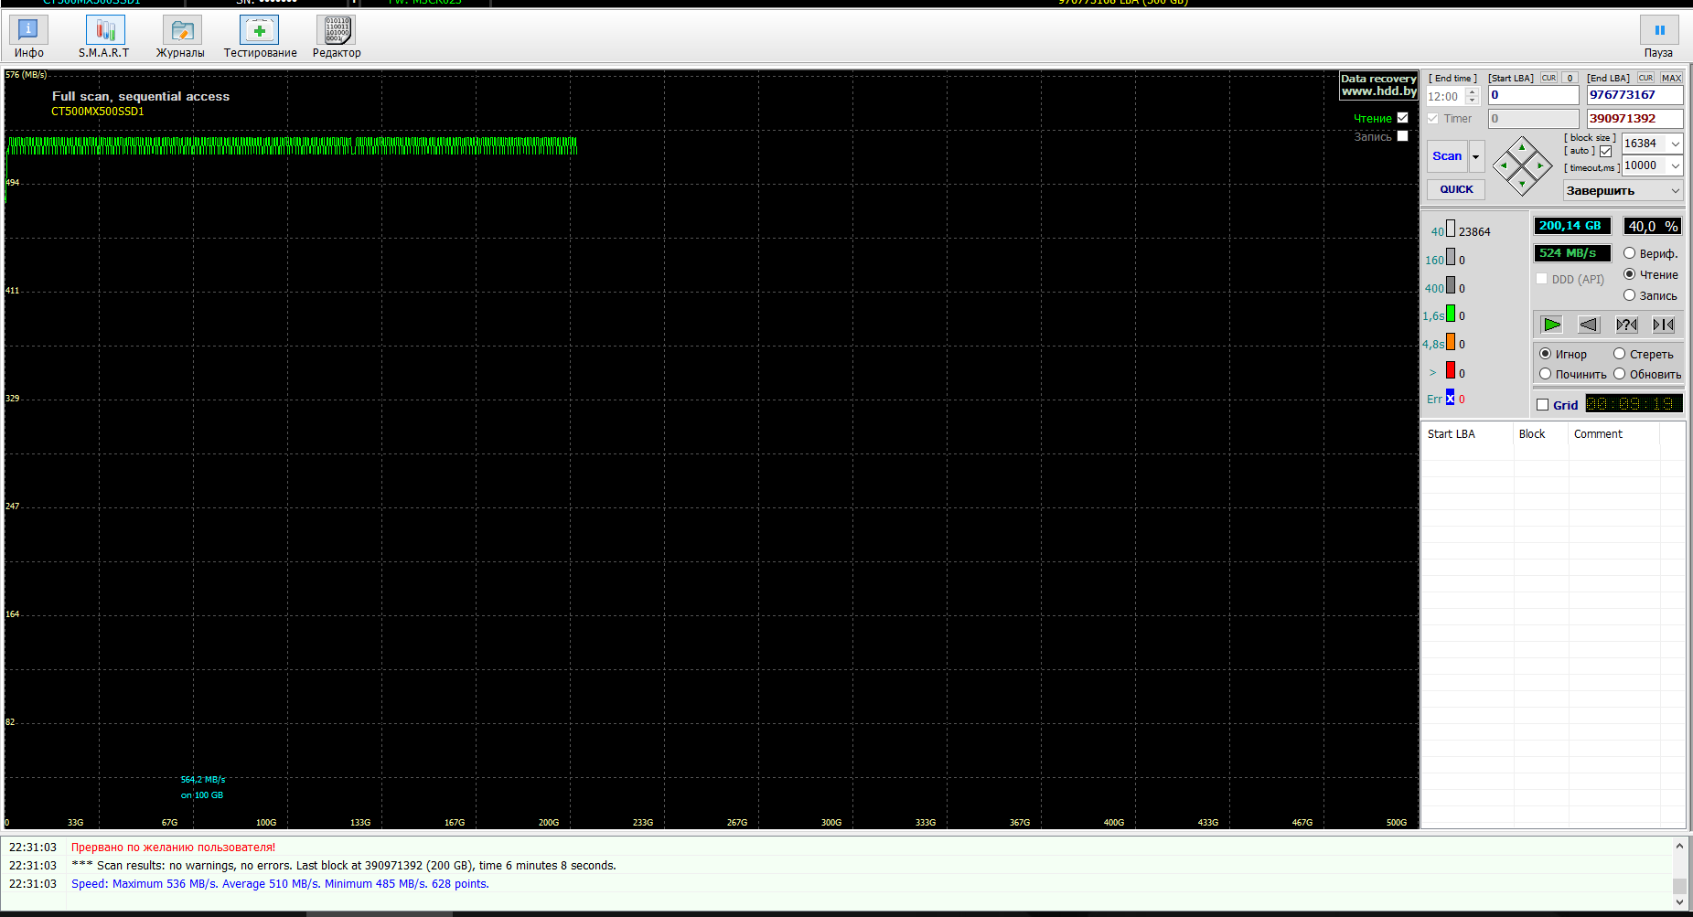1693x917 pixels.
Task: Click the green play scan button
Action: (1552, 325)
